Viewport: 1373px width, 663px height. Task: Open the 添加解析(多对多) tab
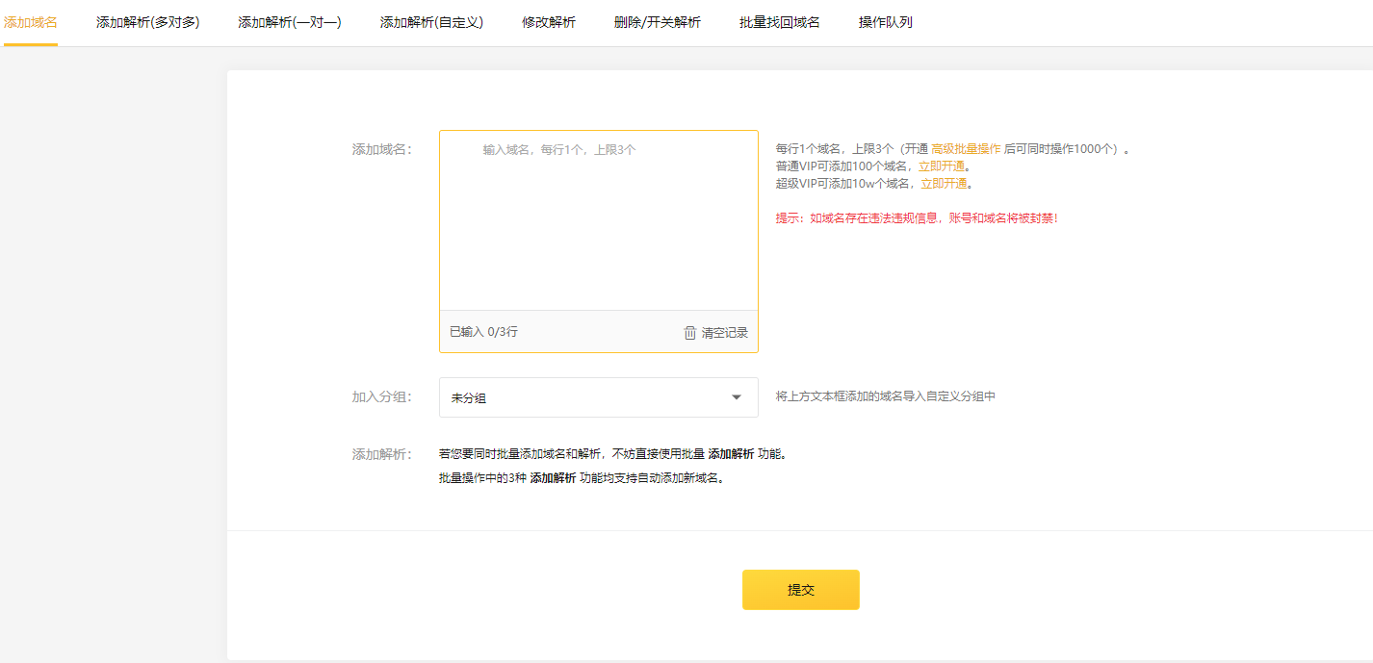point(148,22)
